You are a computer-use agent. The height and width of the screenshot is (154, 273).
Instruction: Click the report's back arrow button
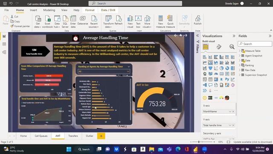pos(176,36)
